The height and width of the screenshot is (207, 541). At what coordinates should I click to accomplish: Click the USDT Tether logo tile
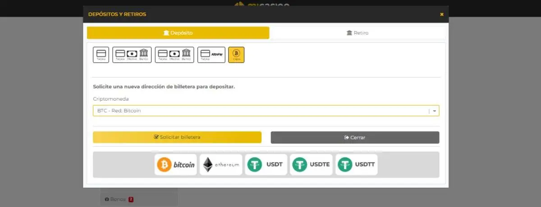click(x=266, y=165)
